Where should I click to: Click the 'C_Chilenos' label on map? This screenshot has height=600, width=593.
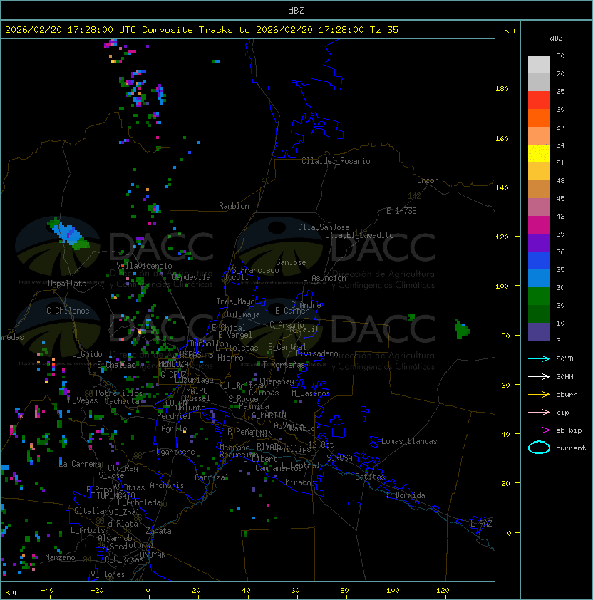(68, 311)
